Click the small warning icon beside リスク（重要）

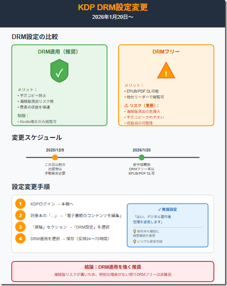[x=126, y=106]
